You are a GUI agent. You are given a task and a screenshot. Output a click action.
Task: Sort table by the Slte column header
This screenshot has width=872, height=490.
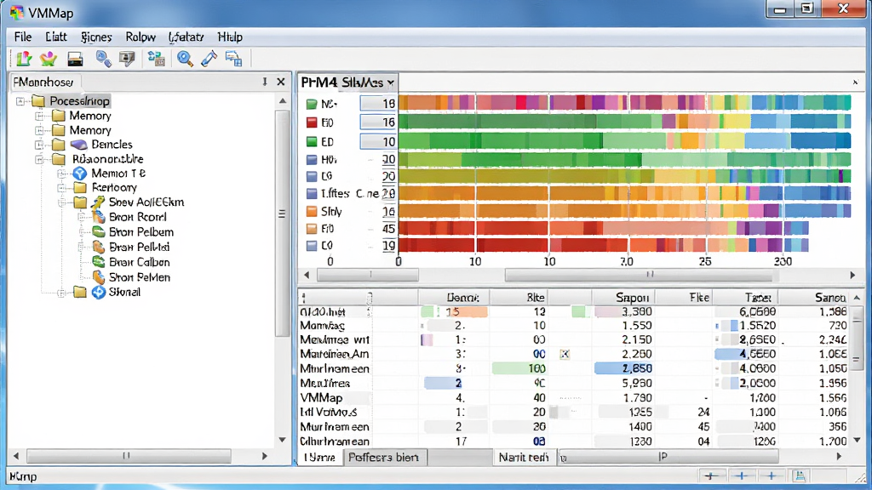pyautogui.click(x=519, y=297)
